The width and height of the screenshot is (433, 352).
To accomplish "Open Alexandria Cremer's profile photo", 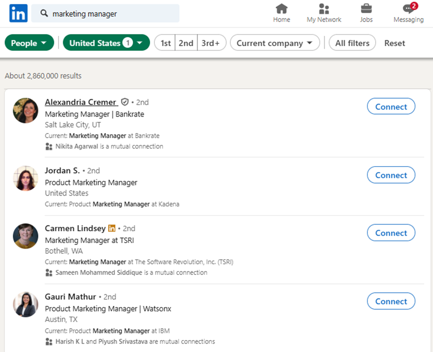I will (26, 110).
